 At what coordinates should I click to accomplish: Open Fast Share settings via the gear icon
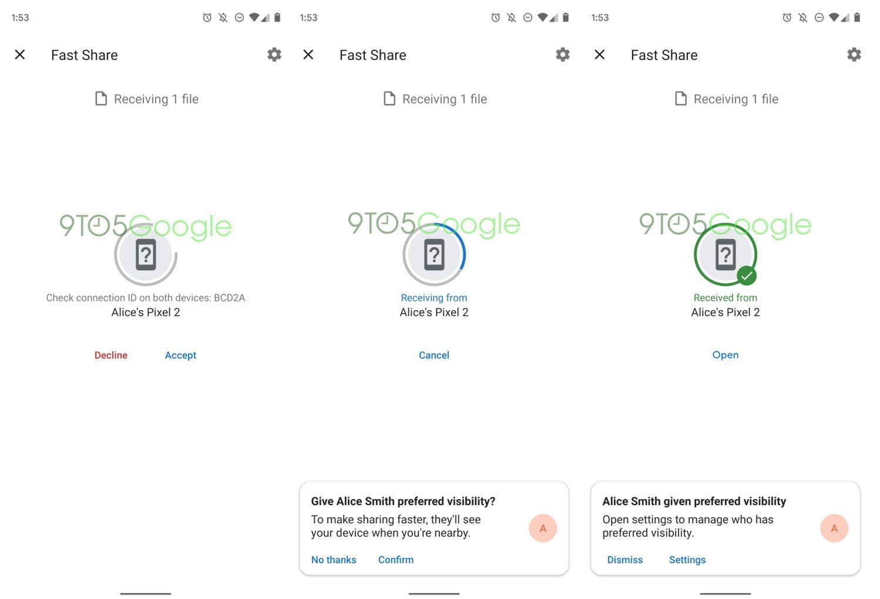[274, 54]
